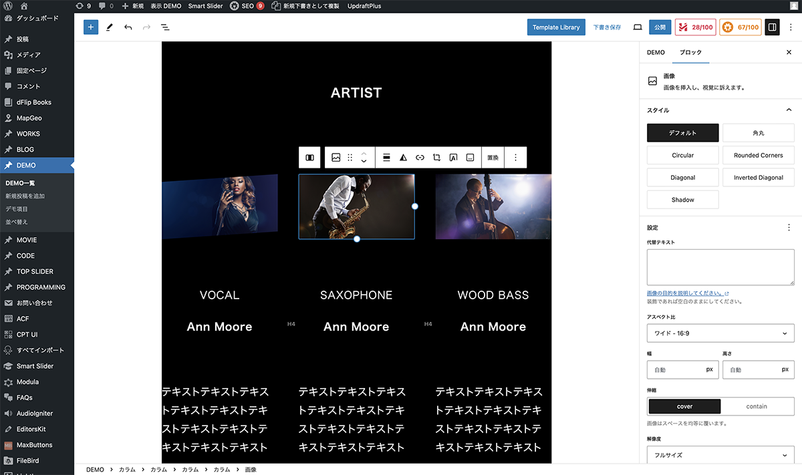Image resolution: width=802 pixels, height=475 pixels.
Task: Click the insert link icon in block toolbar
Action: [x=420, y=158]
